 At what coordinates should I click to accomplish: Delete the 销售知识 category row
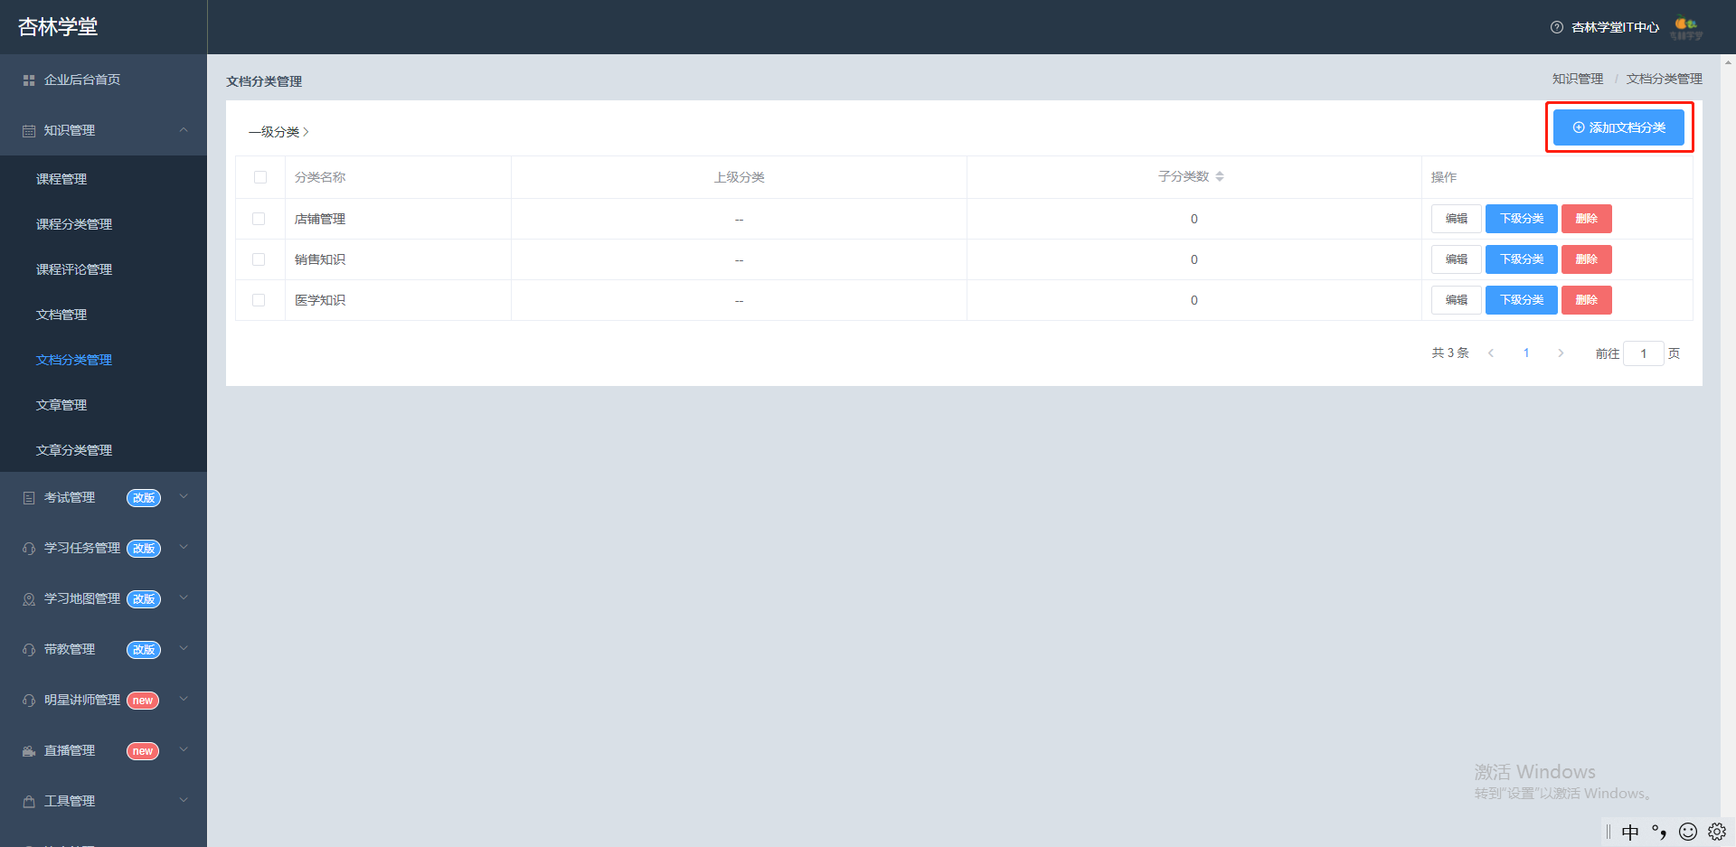point(1587,259)
